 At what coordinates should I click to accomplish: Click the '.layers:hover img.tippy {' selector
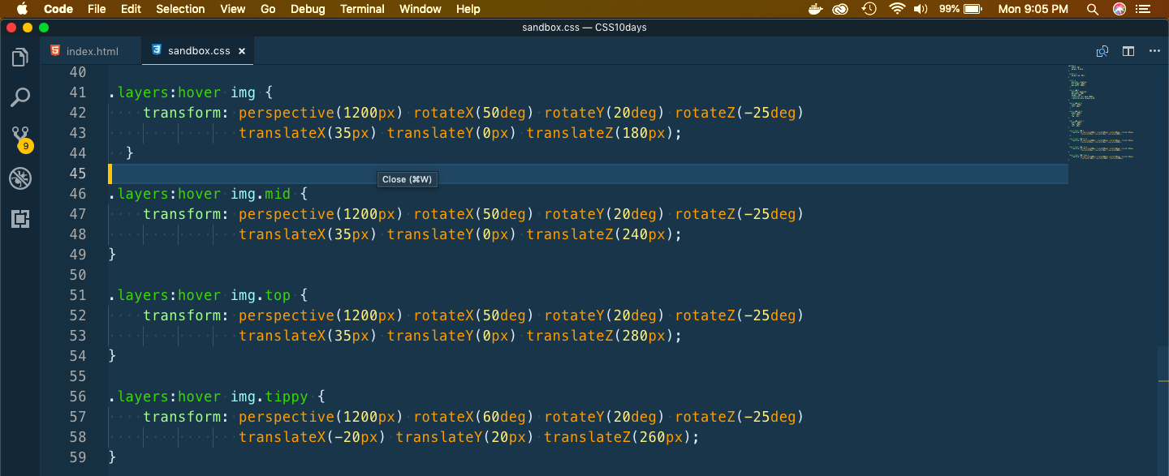pos(217,397)
